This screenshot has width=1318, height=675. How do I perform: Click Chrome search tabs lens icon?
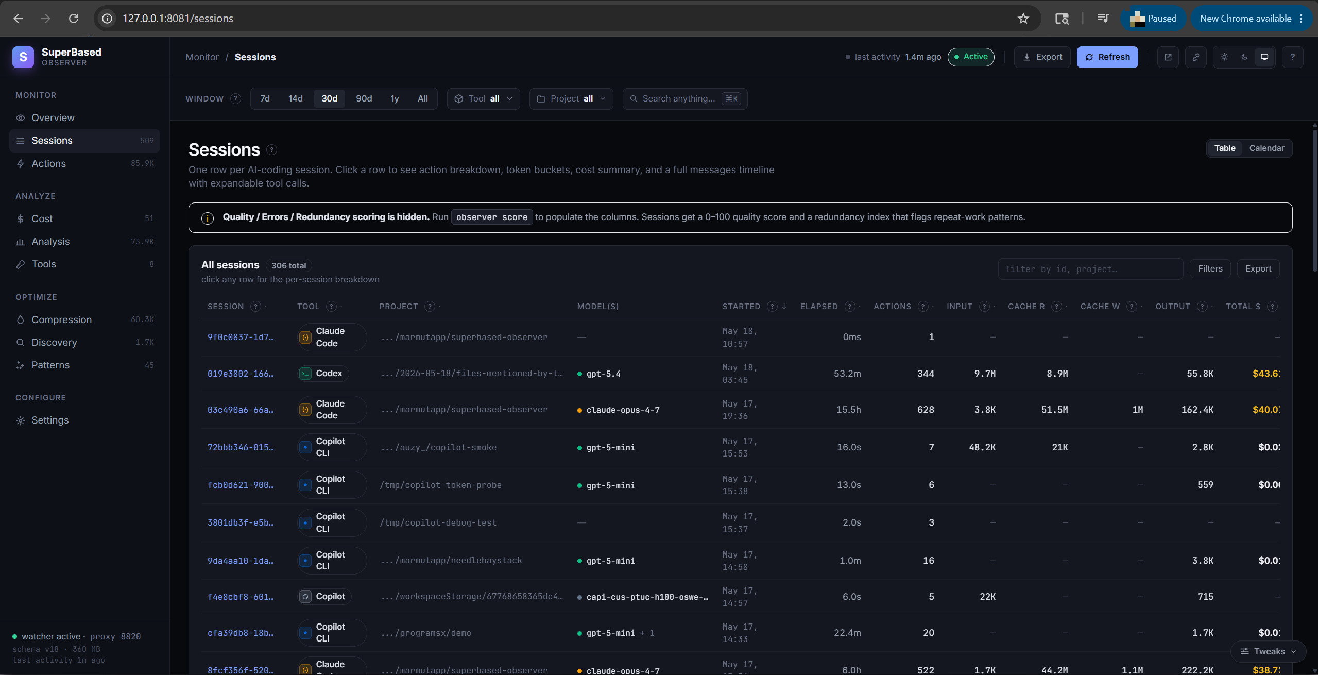1062,19
